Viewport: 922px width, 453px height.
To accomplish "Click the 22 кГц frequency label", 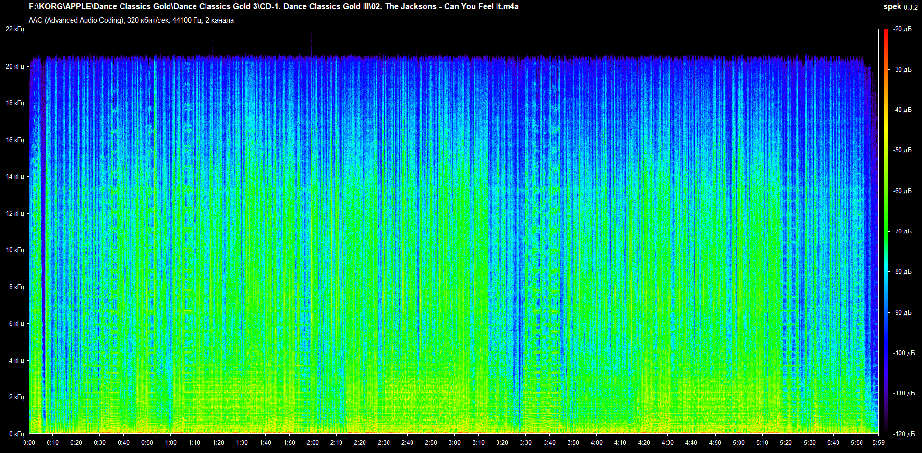I will pos(15,29).
